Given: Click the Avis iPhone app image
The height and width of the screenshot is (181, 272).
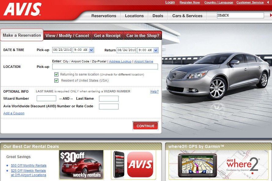Looking at the screenshot, I should tap(119, 164).
